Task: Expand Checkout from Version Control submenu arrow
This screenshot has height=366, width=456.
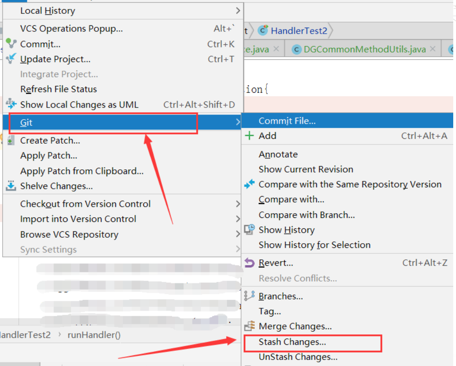Action: [x=238, y=204]
